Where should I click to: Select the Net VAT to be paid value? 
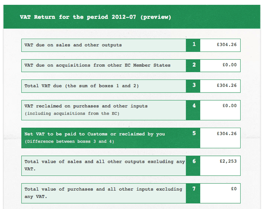point(221,137)
